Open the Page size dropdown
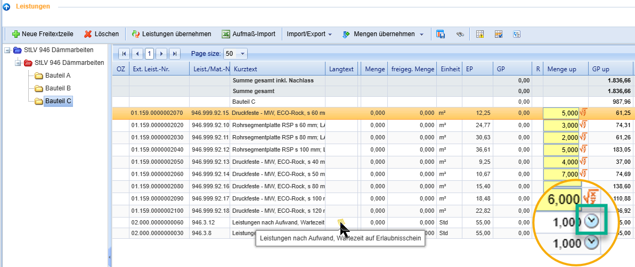 coord(243,54)
